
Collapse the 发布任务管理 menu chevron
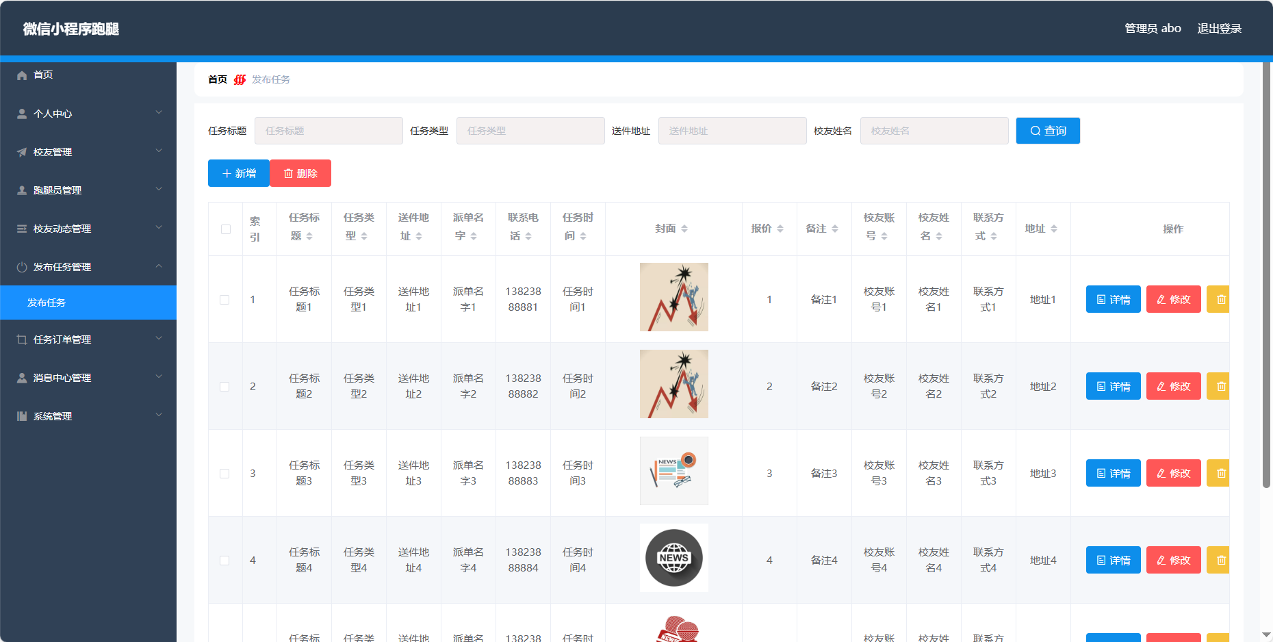[159, 266]
